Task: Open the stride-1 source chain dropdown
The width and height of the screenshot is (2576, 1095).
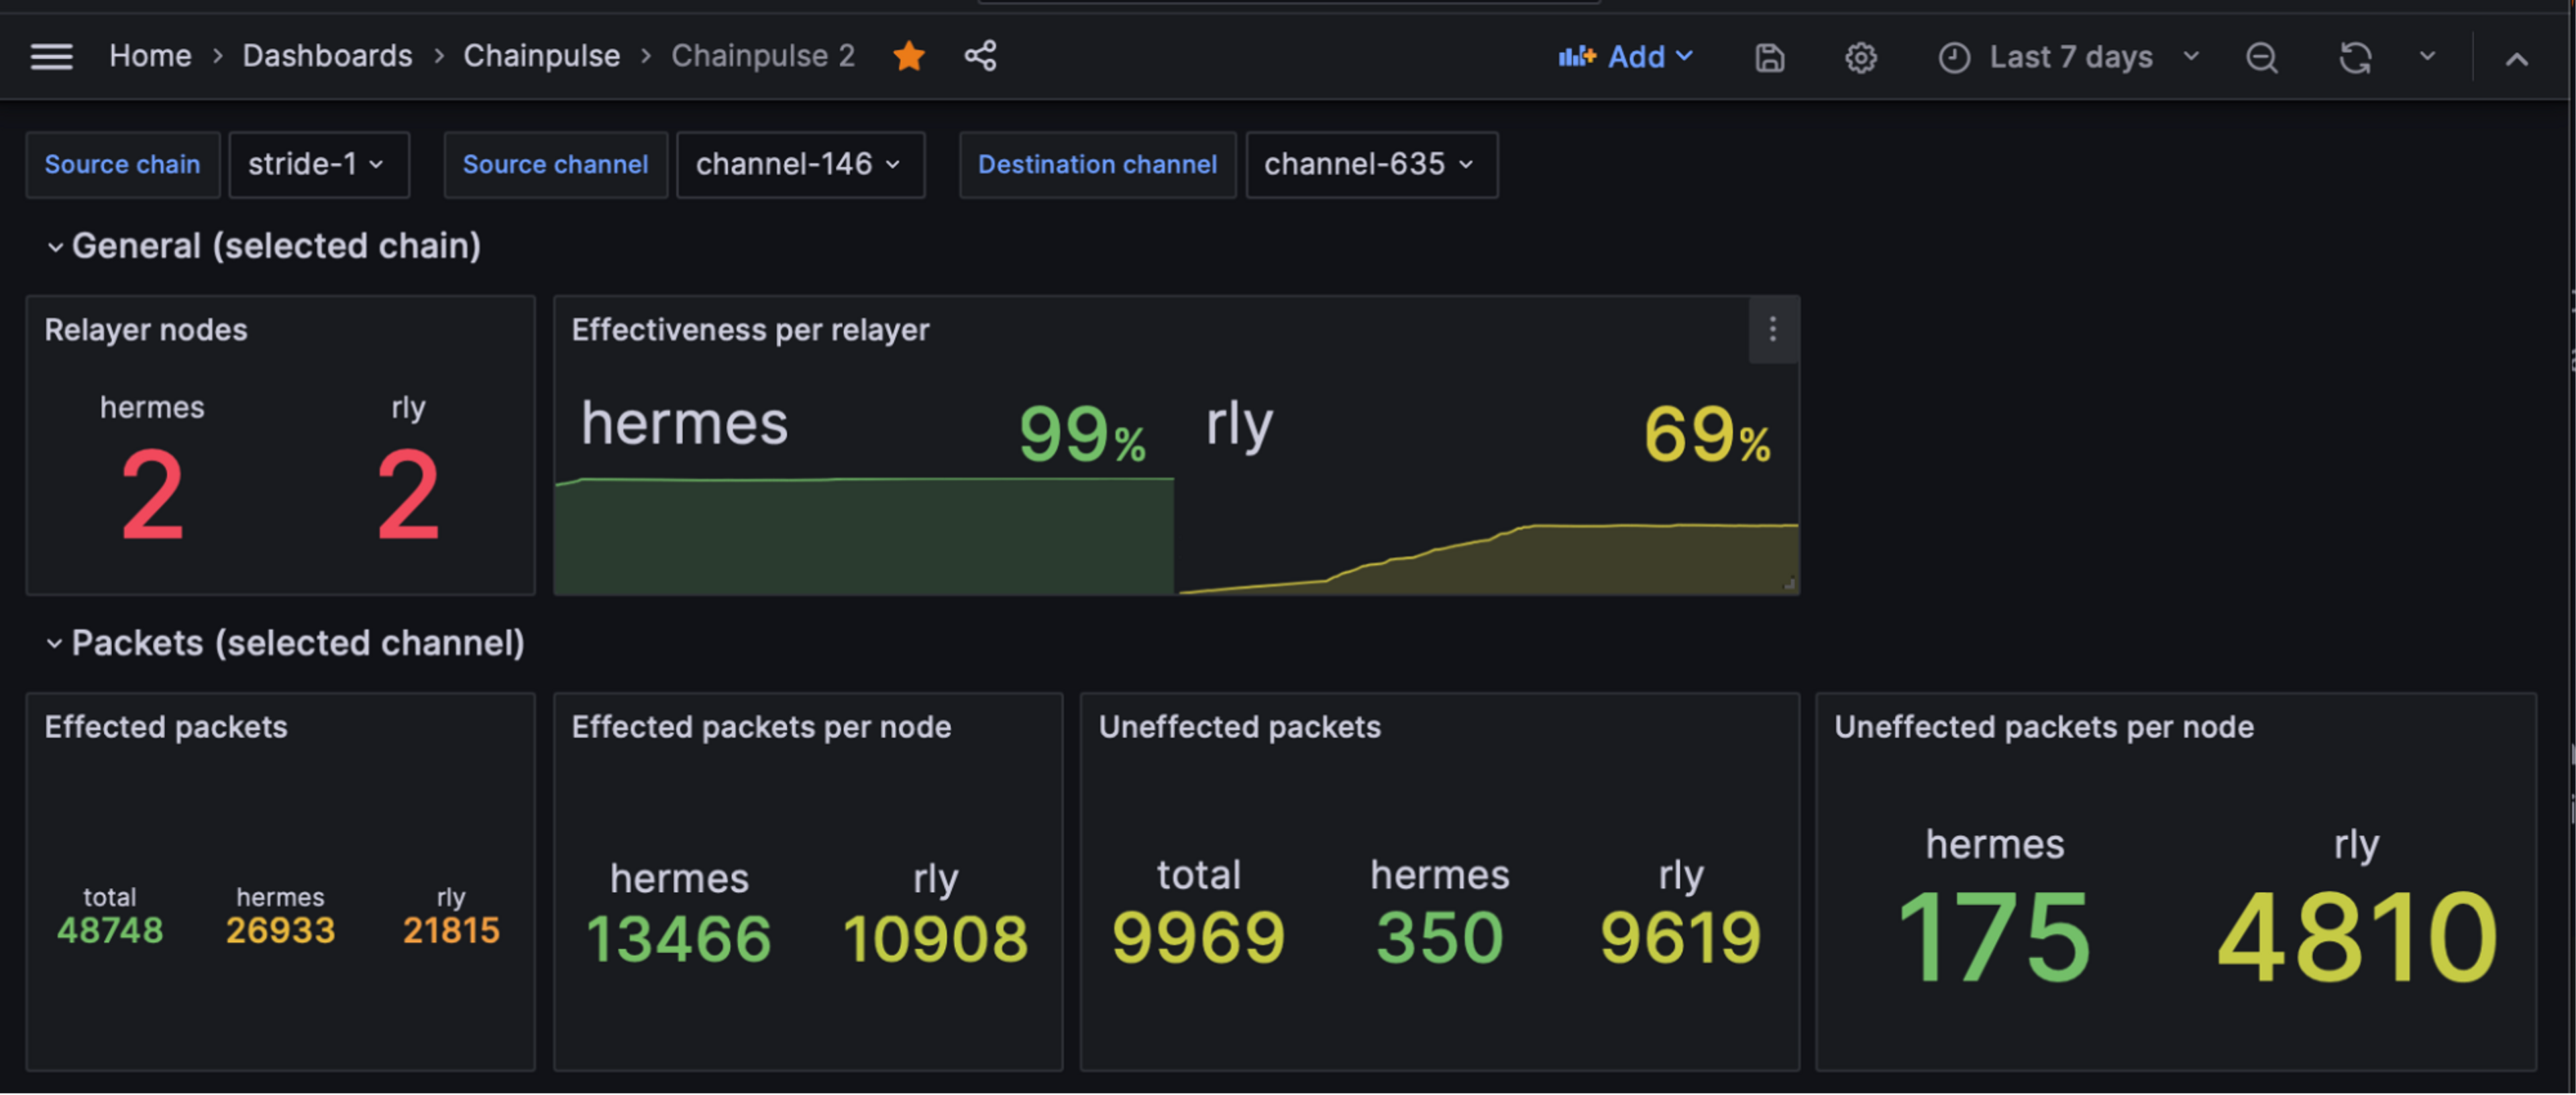Action: click(318, 164)
